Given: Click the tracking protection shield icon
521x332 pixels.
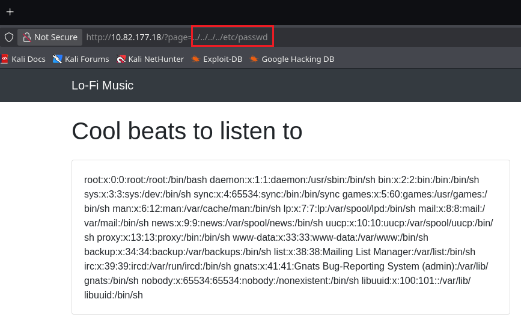Looking at the screenshot, I should tap(9, 37).
